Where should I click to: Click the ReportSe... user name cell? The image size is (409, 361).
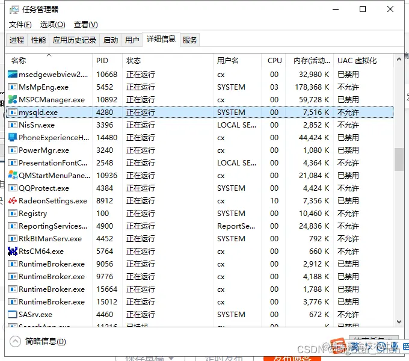(x=236, y=226)
